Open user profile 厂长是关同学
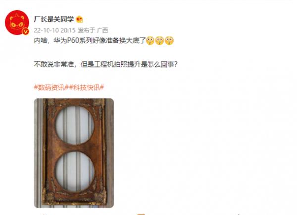This screenshot has height=215, width=297. click(54, 19)
